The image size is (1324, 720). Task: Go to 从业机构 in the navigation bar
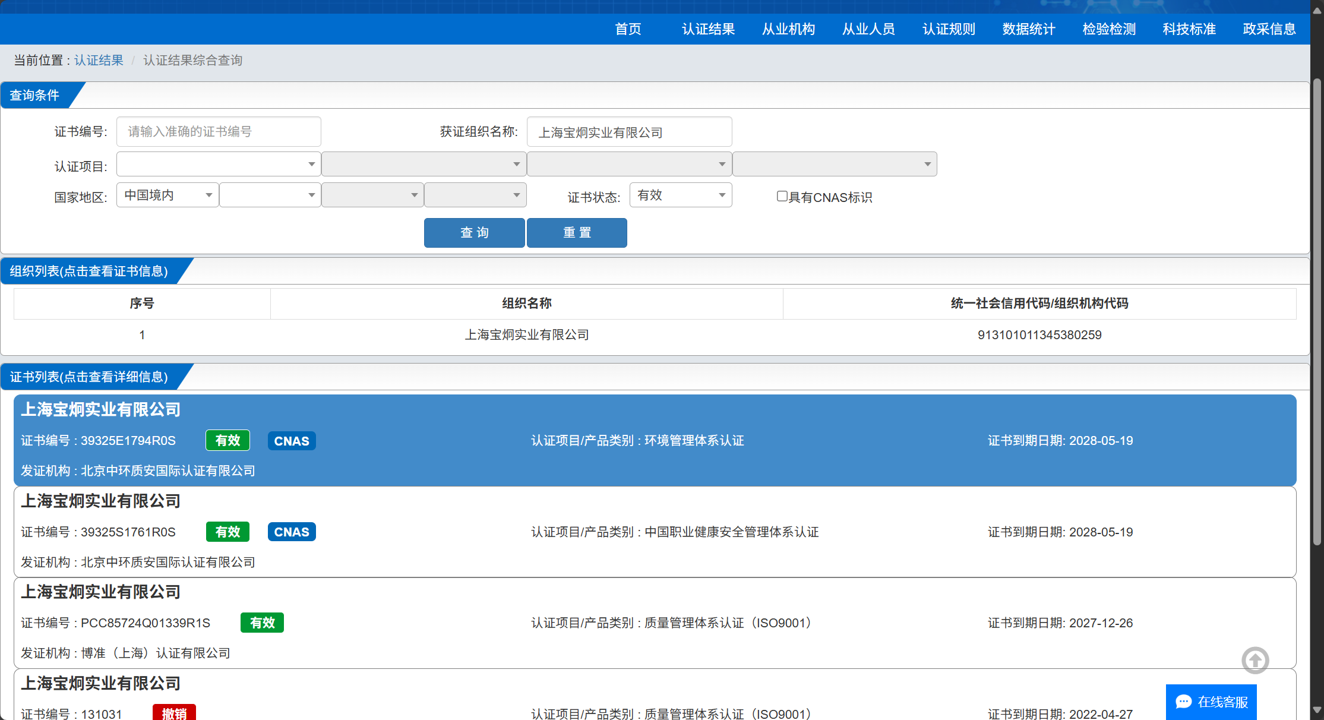[788, 29]
